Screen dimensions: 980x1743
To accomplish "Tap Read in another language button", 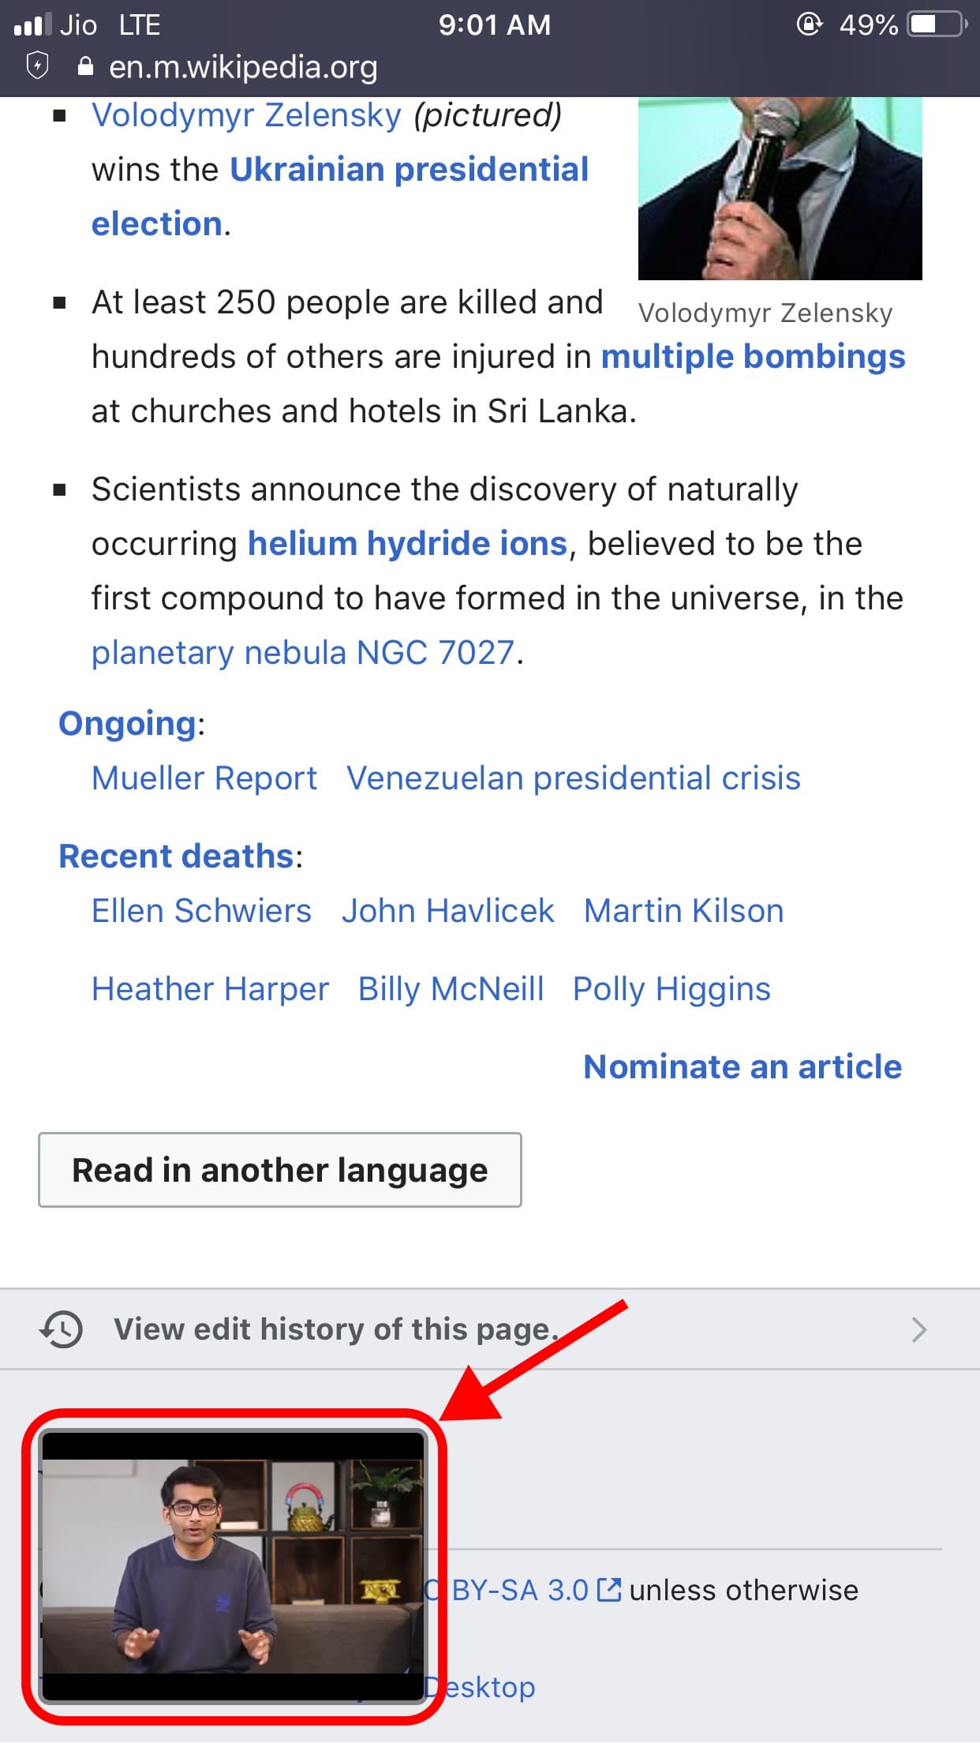I will pos(280,1170).
